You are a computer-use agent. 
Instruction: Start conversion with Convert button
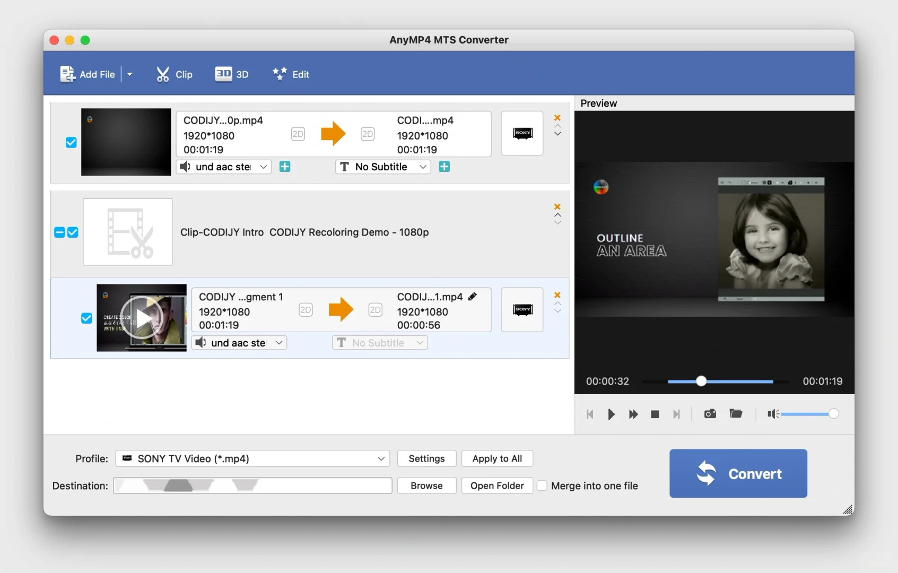(x=738, y=474)
